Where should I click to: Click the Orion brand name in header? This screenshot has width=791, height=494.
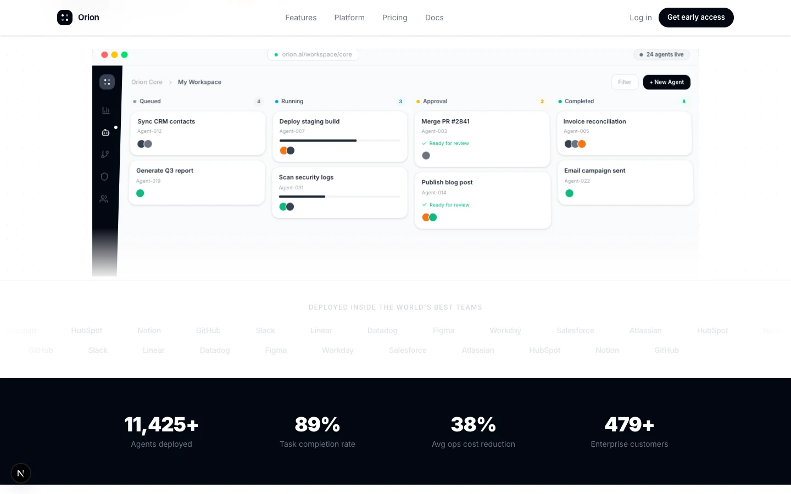[88, 18]
